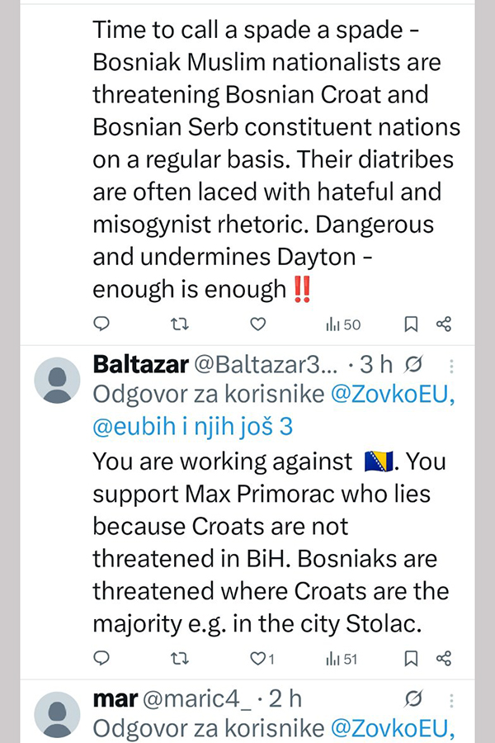Bookmark the top tweet about Dayton
495x743 pixels.
coord(411,324)
